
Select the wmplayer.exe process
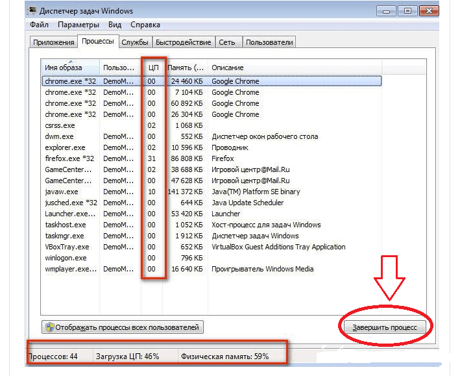(x=212, y=269)
